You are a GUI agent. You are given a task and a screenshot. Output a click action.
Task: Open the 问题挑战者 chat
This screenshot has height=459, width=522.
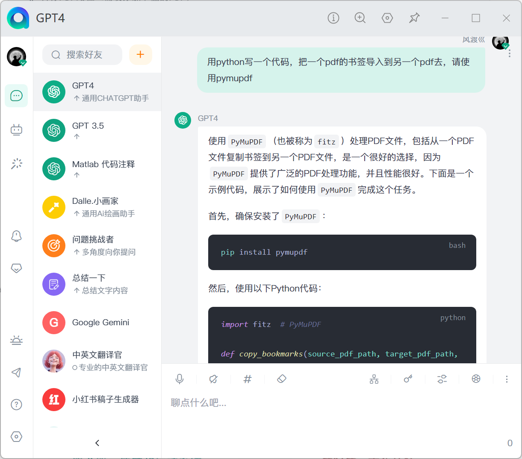(97, 246)
